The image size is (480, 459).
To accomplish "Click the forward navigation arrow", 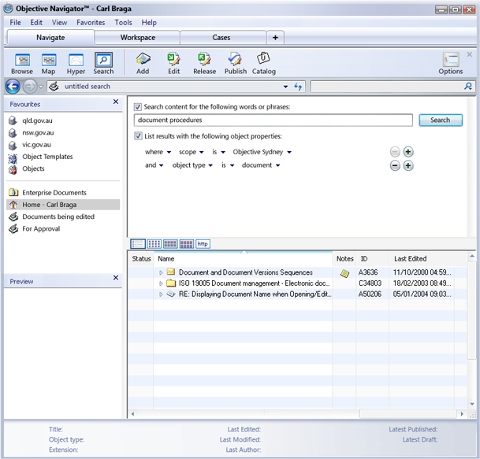I will coord(30,87).
